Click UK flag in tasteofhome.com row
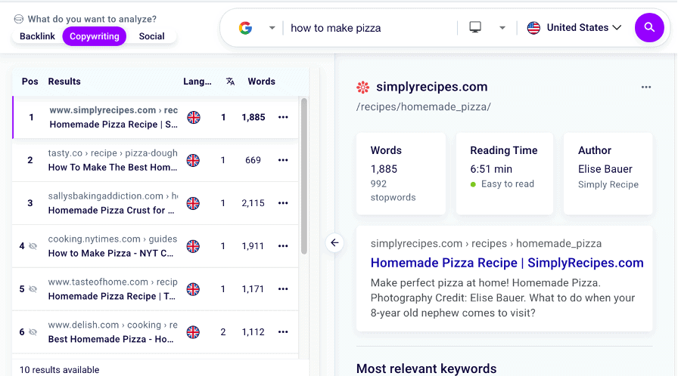678x376 pixels. 193,289
